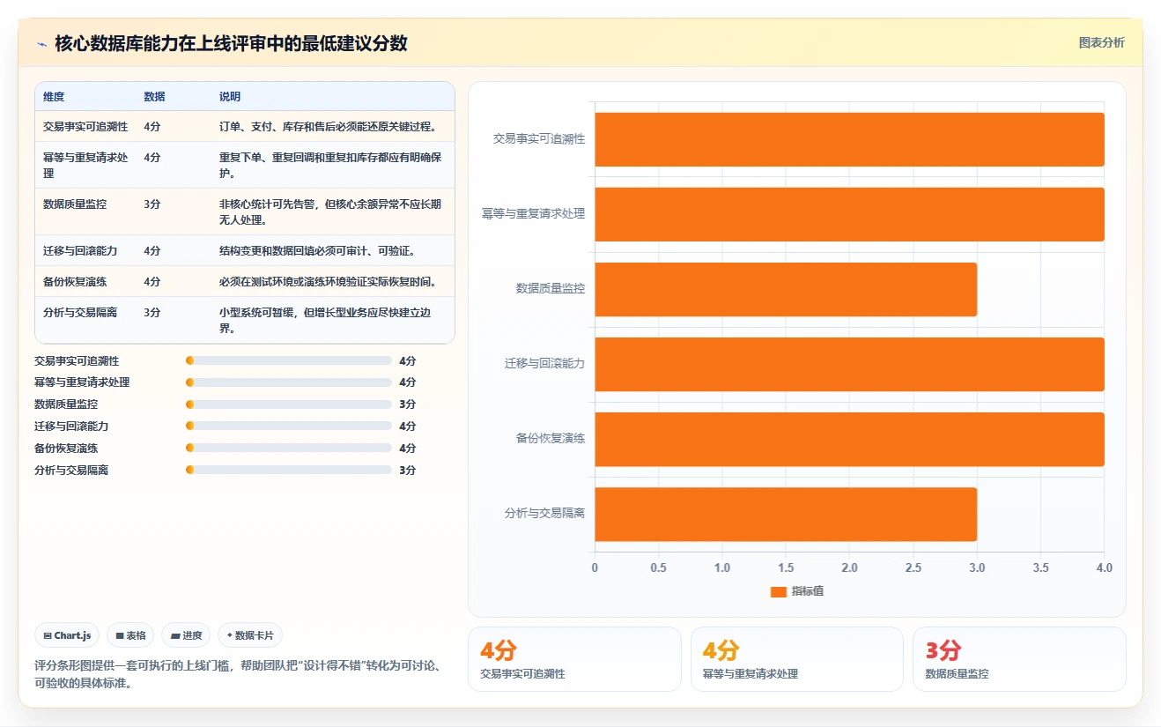Click the 图表分析 label in header

[1101, 42]
